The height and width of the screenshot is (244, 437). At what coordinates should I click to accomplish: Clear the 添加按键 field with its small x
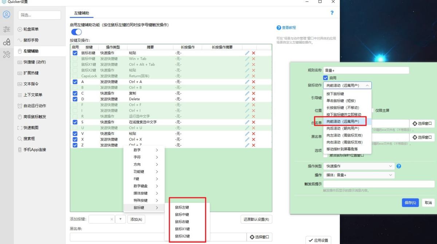pos(112,219)
